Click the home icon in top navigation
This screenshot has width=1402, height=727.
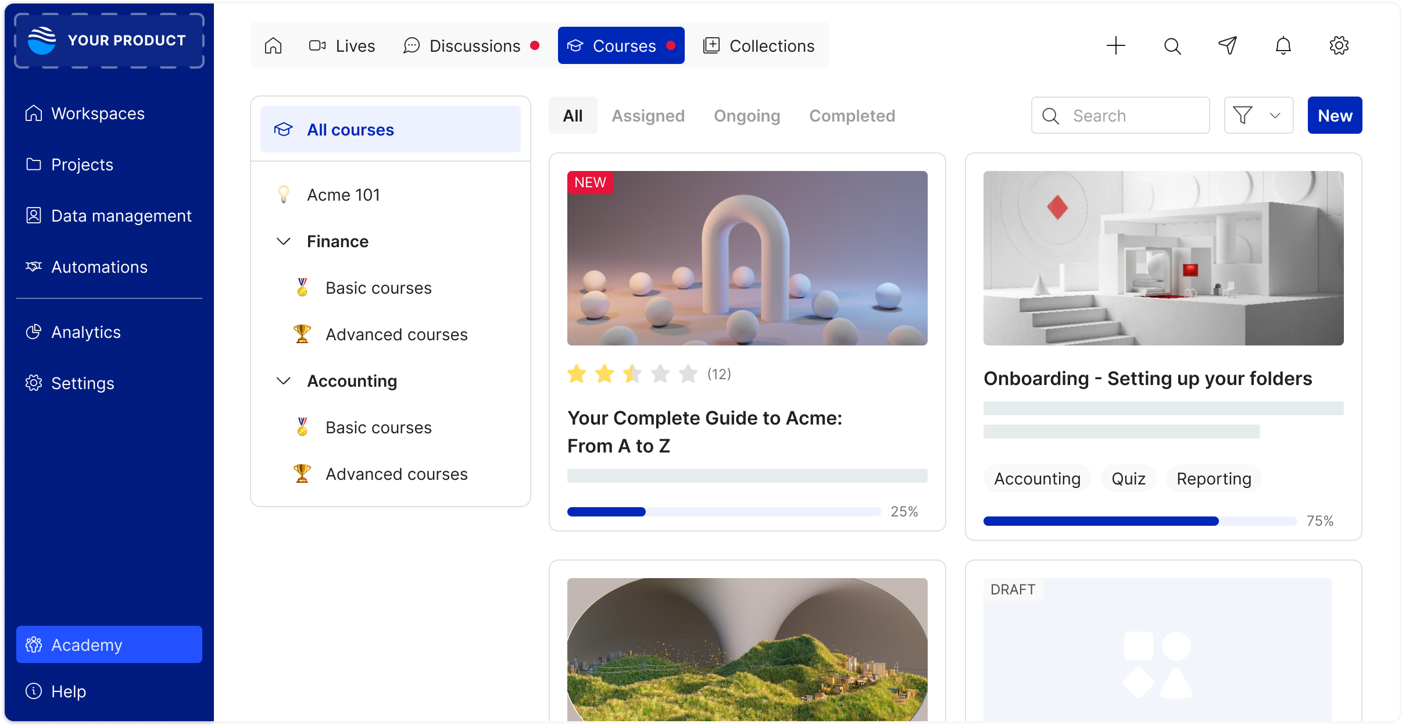click(273, 45)
